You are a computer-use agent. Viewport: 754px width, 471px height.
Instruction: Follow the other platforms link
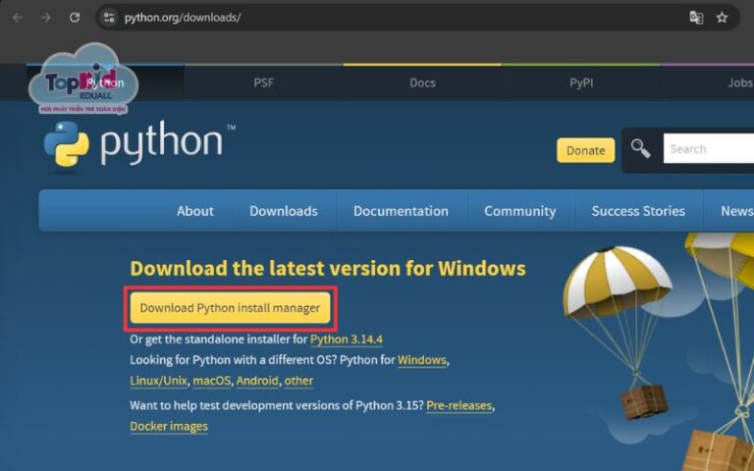click(298, 381)
